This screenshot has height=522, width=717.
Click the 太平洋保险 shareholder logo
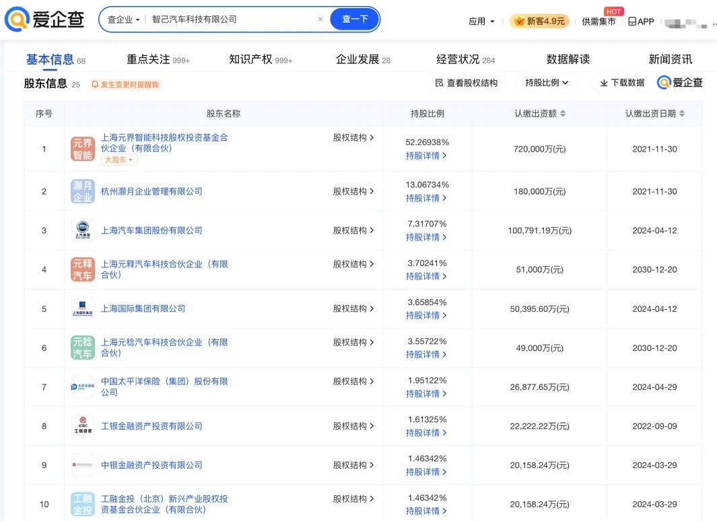click(x=83, y=387)
